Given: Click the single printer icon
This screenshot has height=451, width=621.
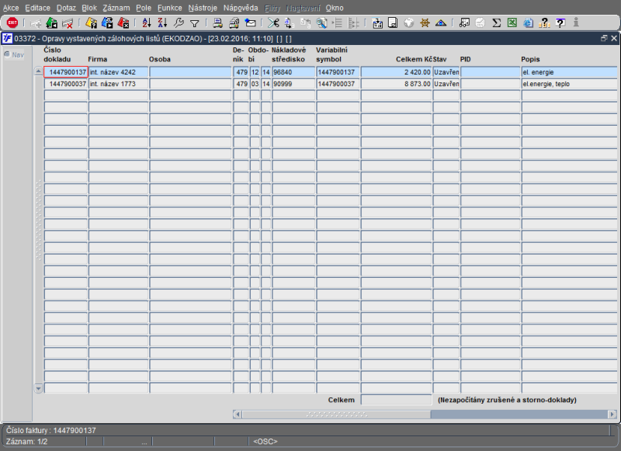Looking at the screenshot, I should 217,23.
